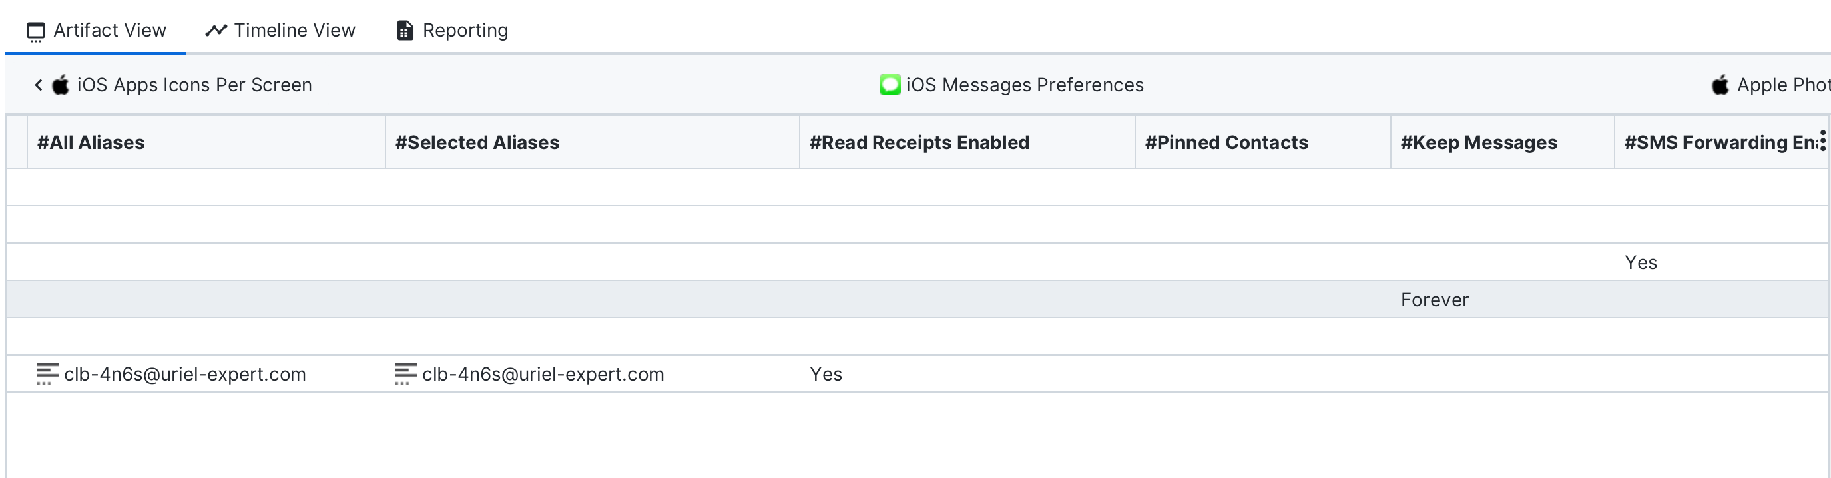
Task: Open the Reporting tab
Action: coord(465,31)
